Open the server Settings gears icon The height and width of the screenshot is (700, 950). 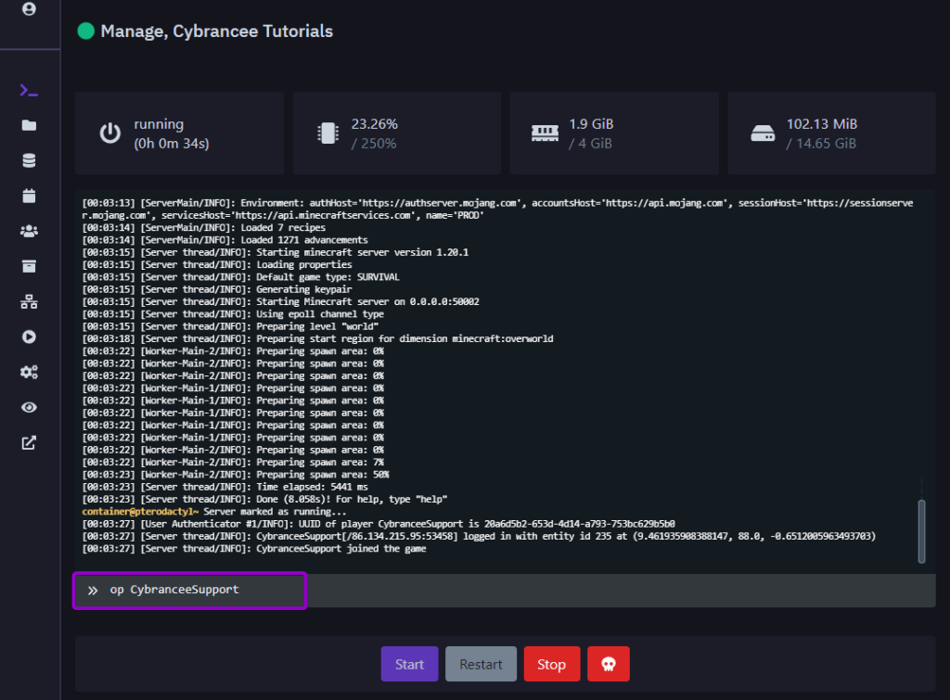[x=29, y=372]
